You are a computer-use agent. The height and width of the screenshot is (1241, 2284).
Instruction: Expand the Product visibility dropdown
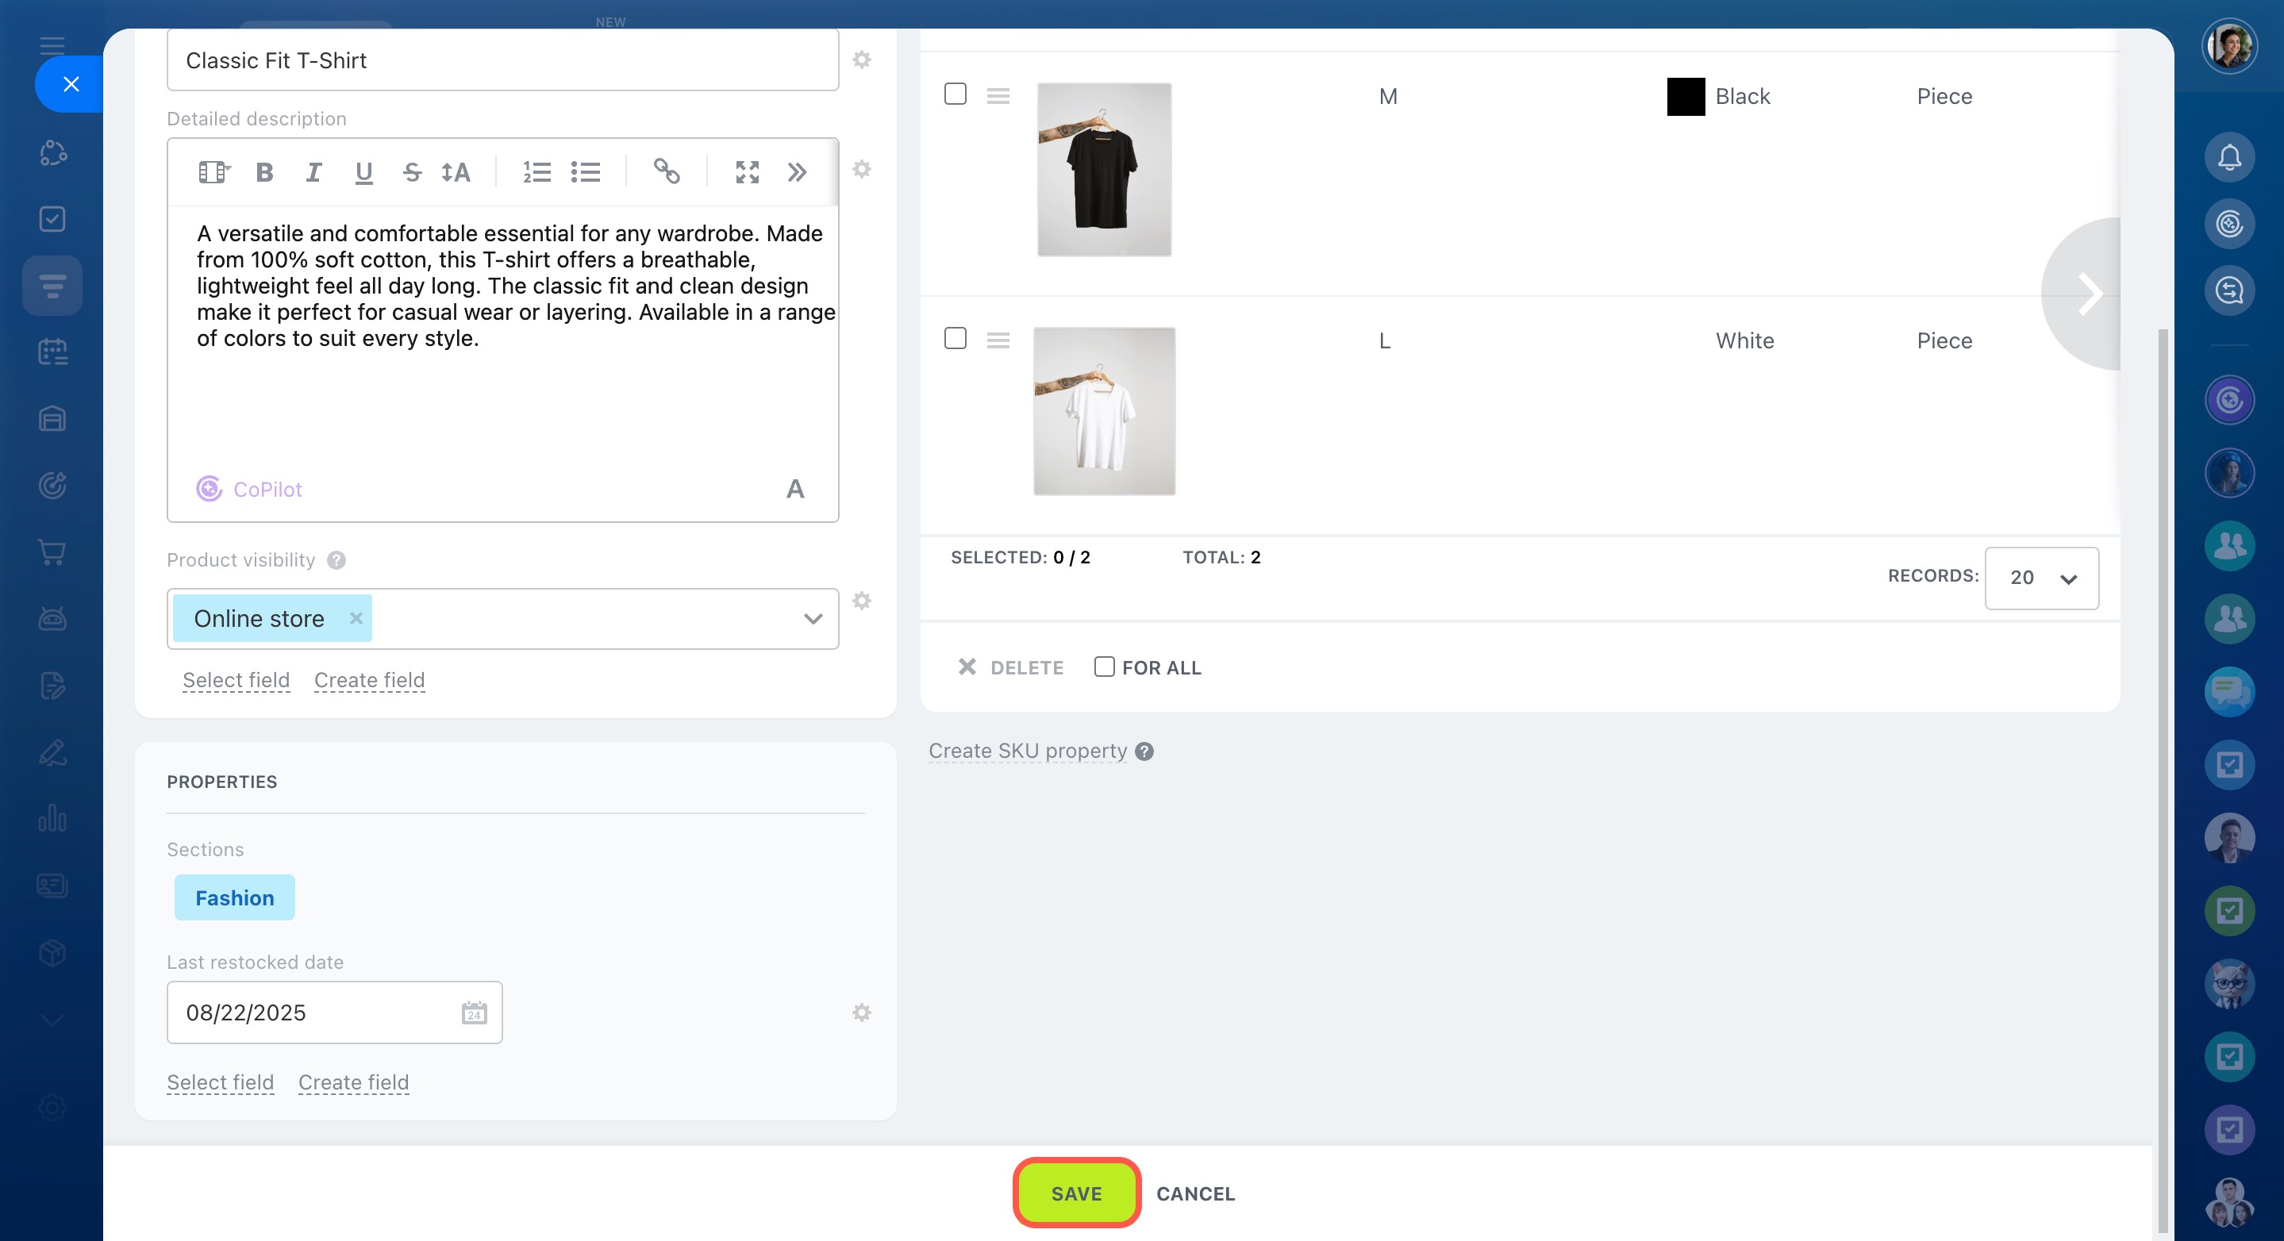coord(812,619)
